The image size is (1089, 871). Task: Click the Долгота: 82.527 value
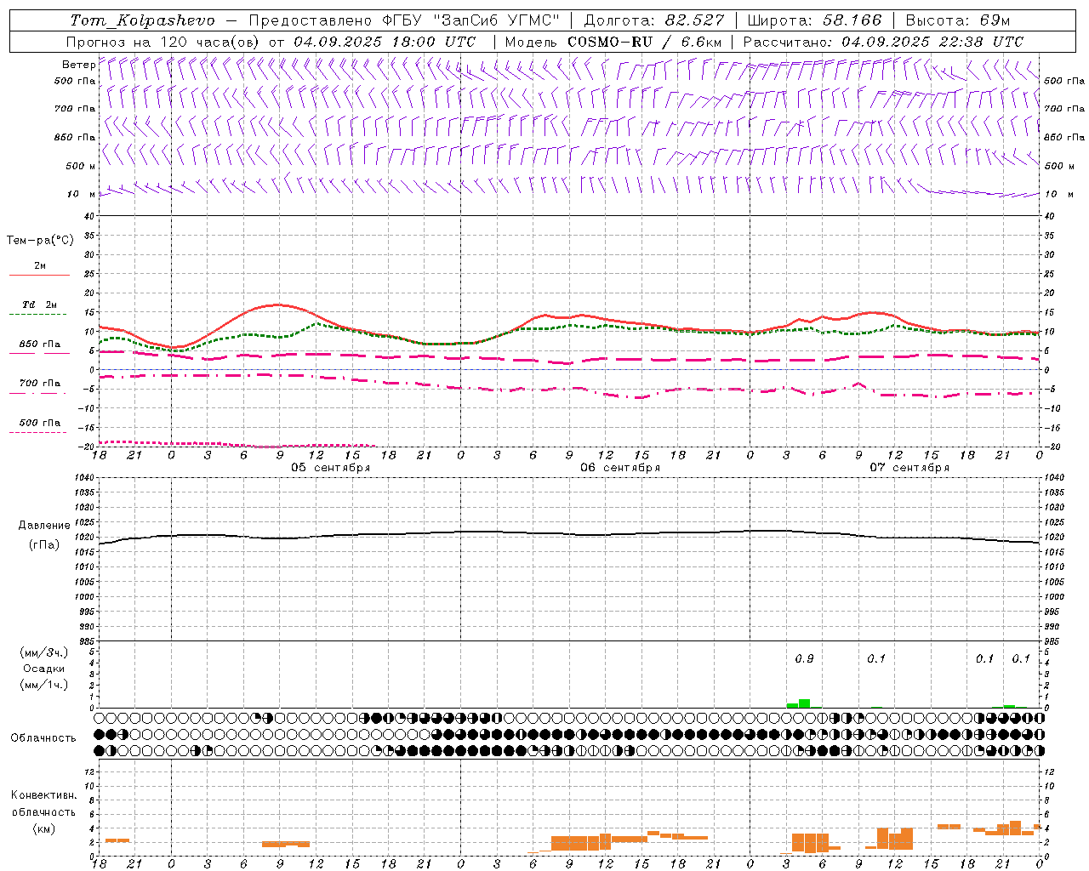[x=654, y=20]
